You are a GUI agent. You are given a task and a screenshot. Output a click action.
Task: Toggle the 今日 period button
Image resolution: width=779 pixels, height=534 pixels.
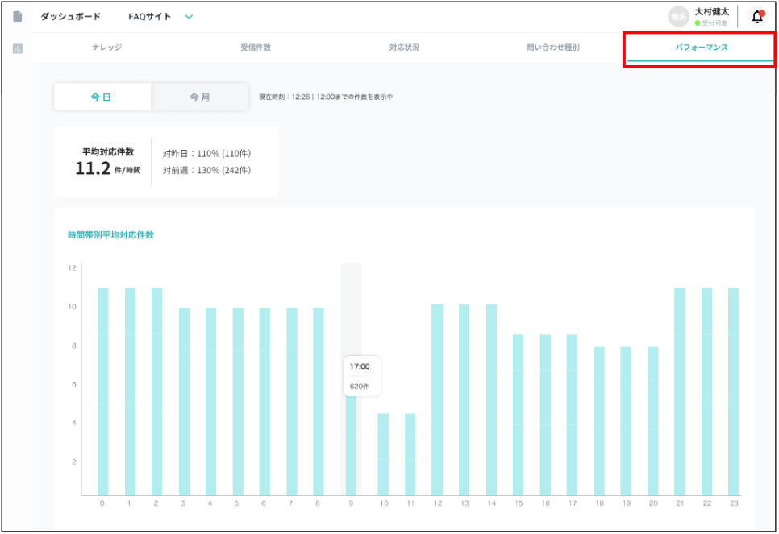[x=102, y=97]
